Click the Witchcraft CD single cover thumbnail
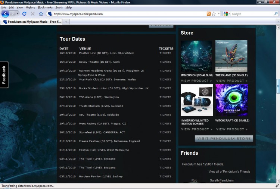The width and height of the screenshot is (280, 189). click(231, 100)
